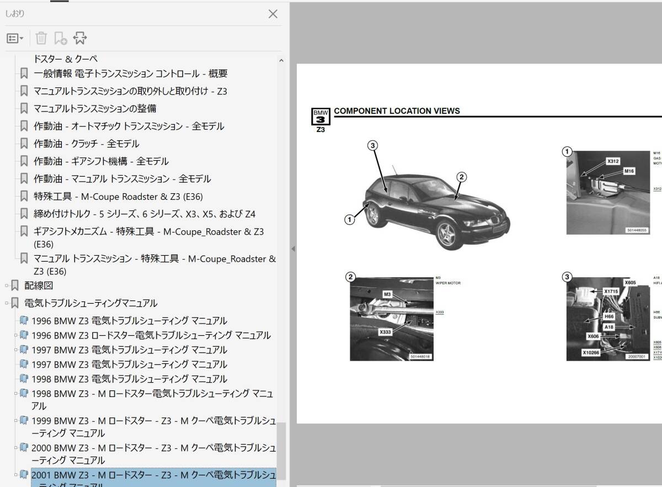Screen dimensions: 662x487
Task: Open bookmark ギアシフトメカニズム - 特殊工具
Action: (149, 237)
